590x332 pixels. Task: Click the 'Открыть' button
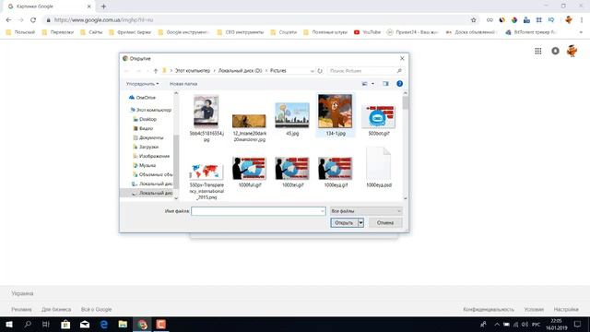click(344, 223)
